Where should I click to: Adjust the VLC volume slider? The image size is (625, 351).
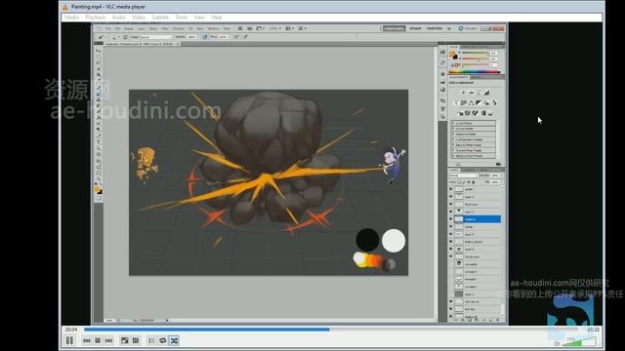click(x=580, y=341)
